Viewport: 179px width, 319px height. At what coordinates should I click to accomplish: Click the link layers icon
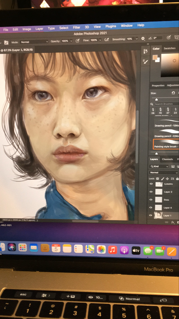[x=167, y=223]
